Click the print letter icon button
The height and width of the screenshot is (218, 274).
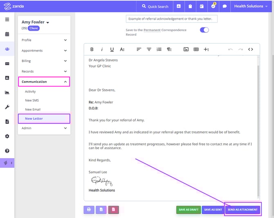[89, 209]
